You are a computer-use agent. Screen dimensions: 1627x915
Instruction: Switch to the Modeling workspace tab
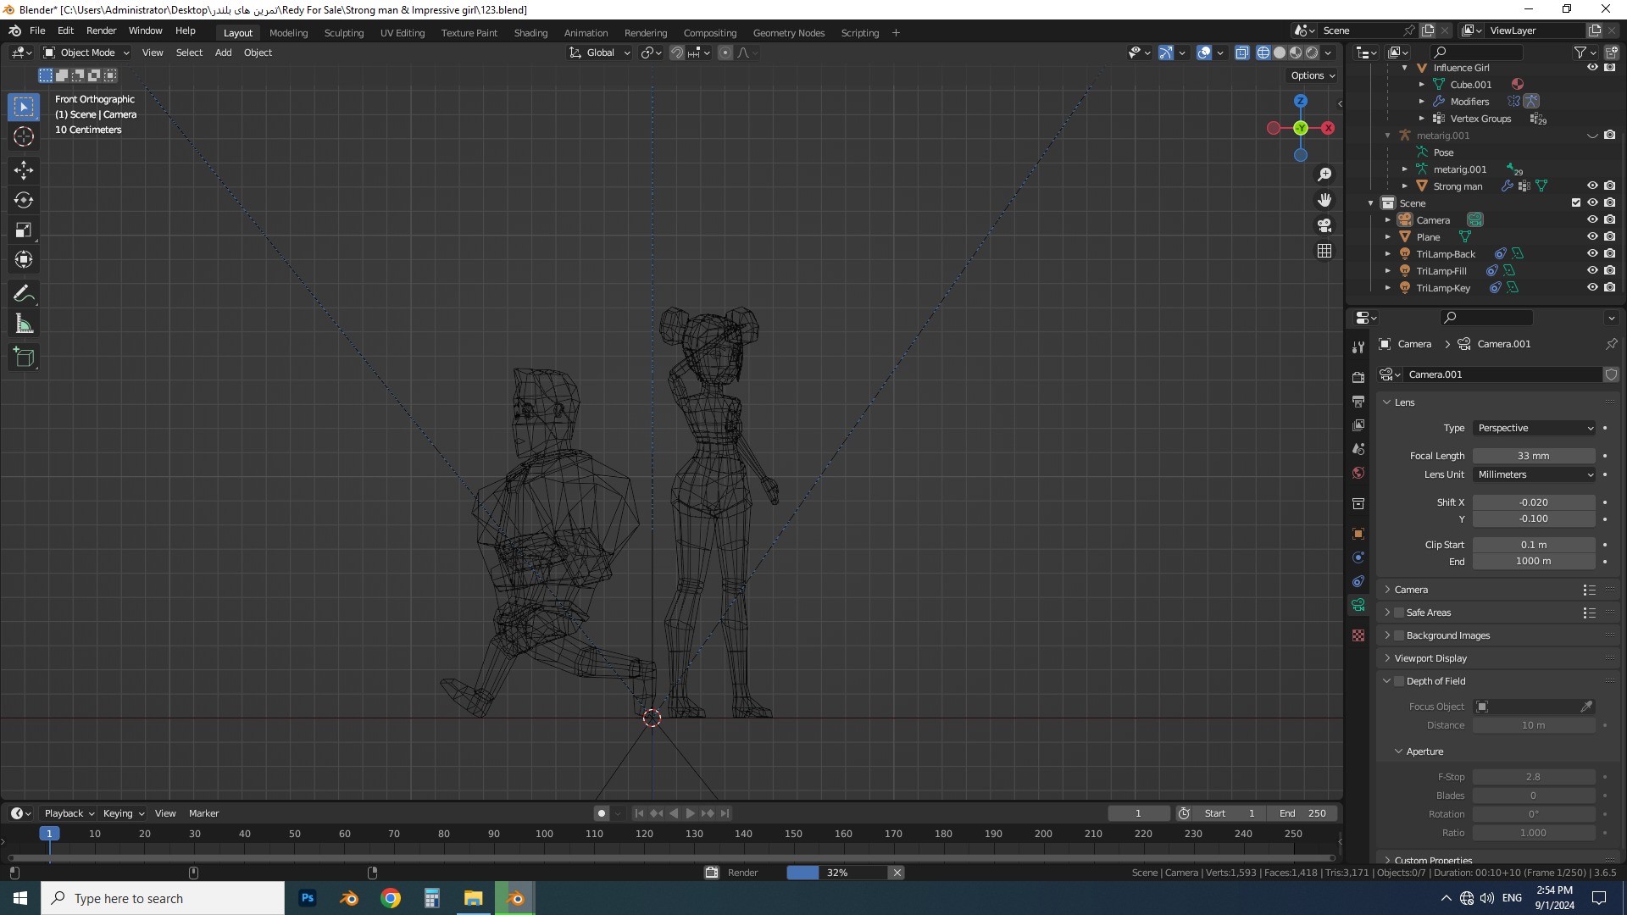(x=288, y=33)
